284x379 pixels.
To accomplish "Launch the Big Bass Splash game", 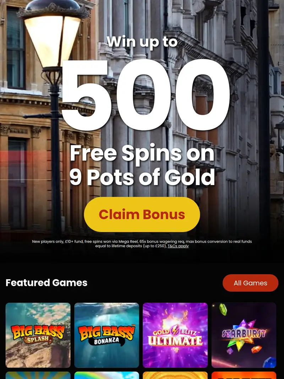I will [38, 335].
